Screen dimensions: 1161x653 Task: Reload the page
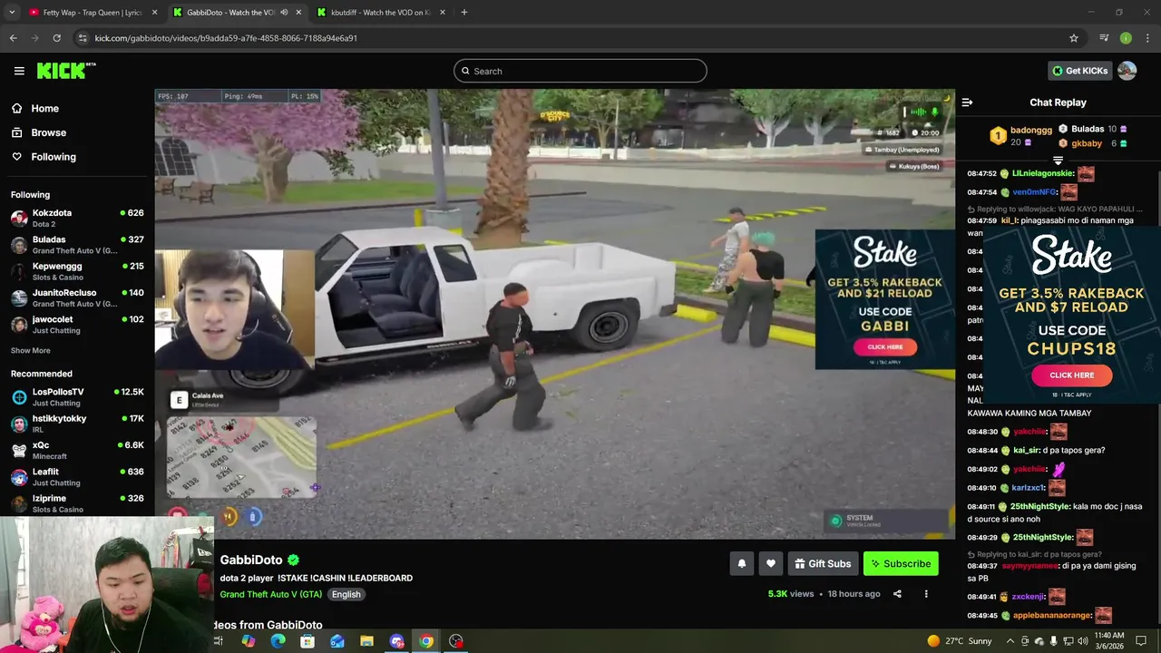click(56, 38)
